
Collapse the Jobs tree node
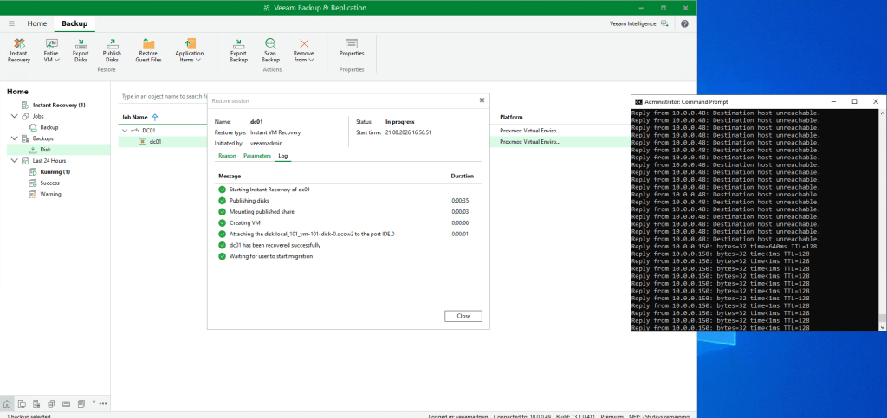(x=14, y=116)
